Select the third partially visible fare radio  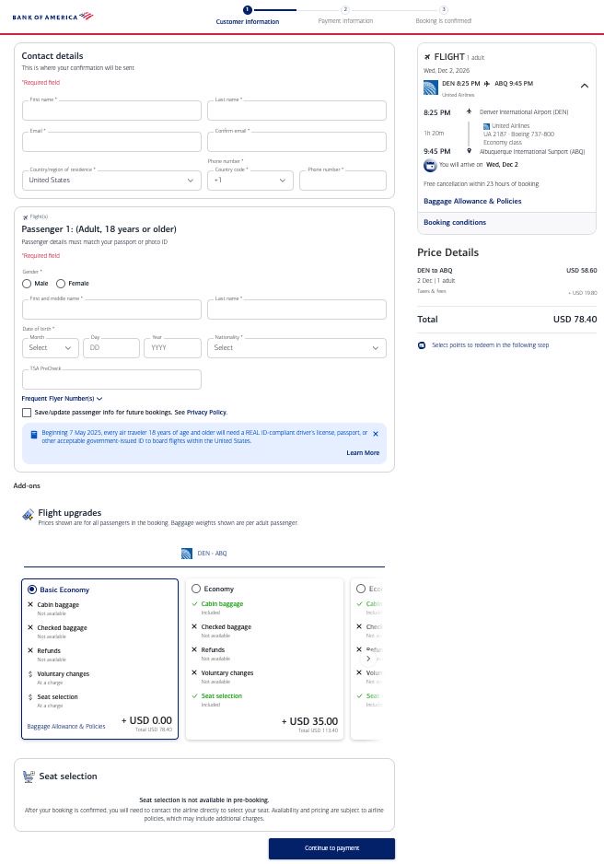tap(361, 589)
